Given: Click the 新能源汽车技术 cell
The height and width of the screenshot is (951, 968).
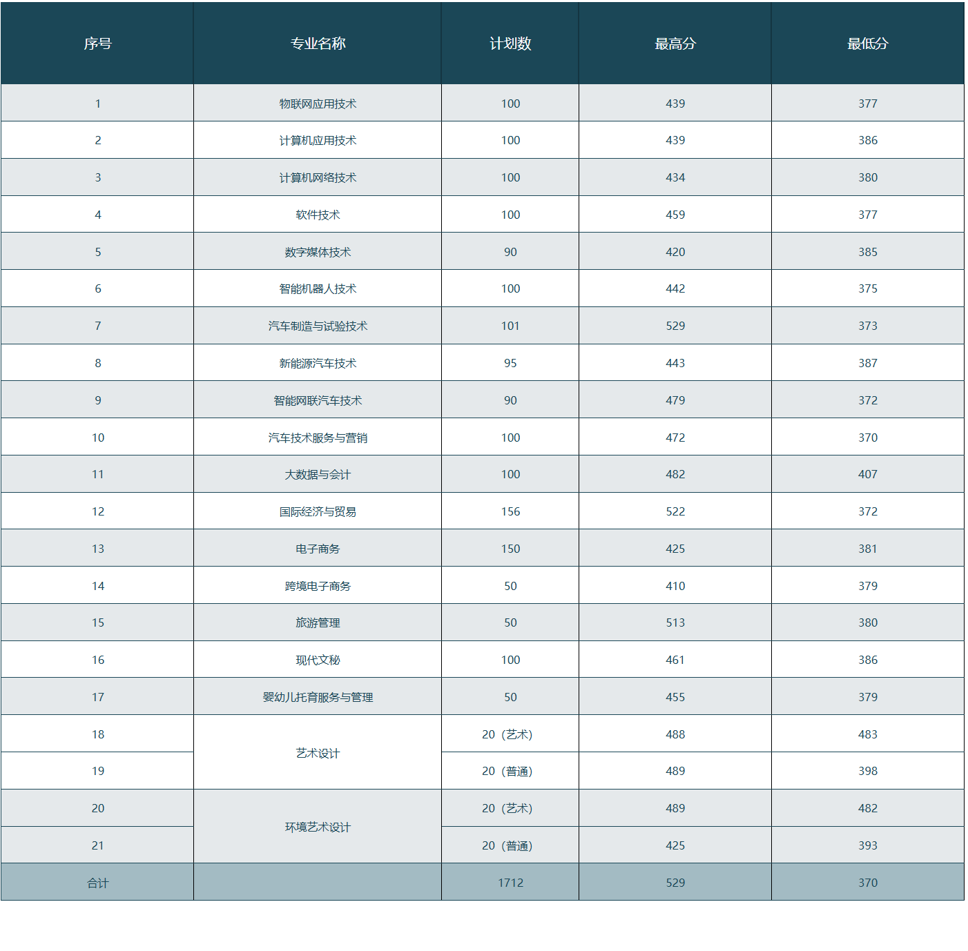Looking at the screenshot, I should coord(318,363).
